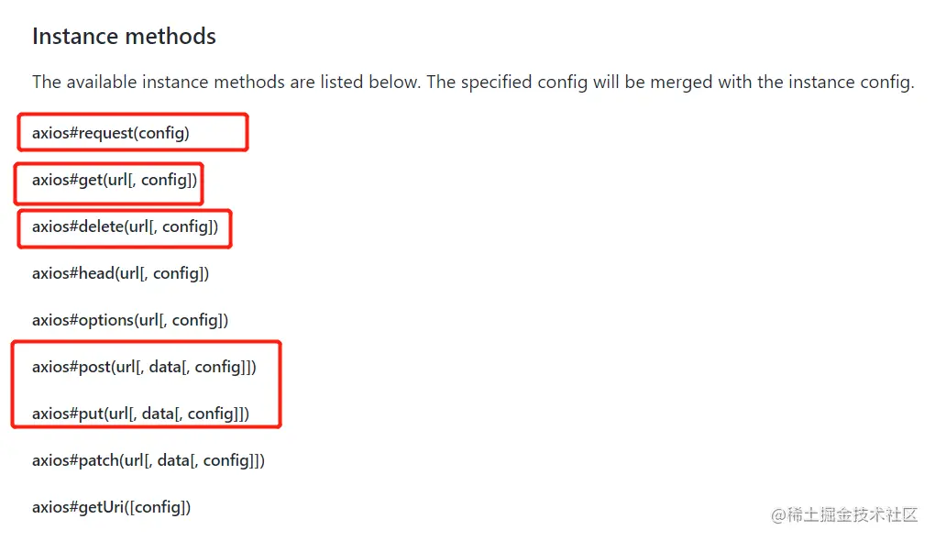
Task: Click the axios#getUri method entry
Action: coord(111,507)
